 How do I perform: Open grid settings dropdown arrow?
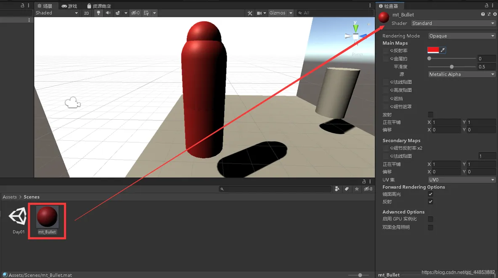(x=154, y=13)
